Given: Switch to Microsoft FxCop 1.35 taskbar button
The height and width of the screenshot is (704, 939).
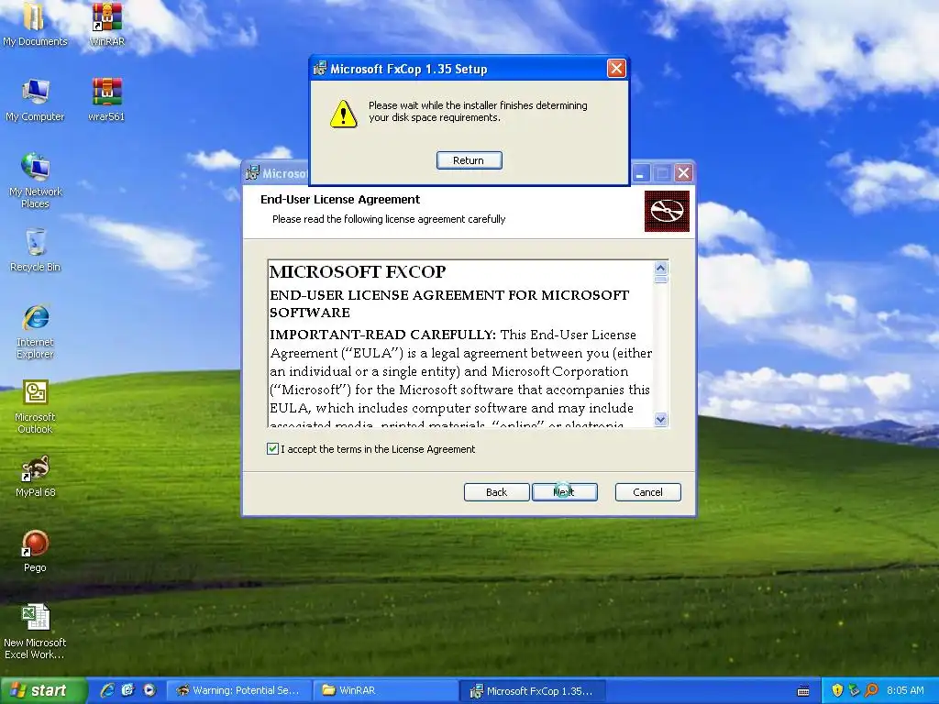Looking at the screenshot, I should pyautogui.click(x=533, y=691).
